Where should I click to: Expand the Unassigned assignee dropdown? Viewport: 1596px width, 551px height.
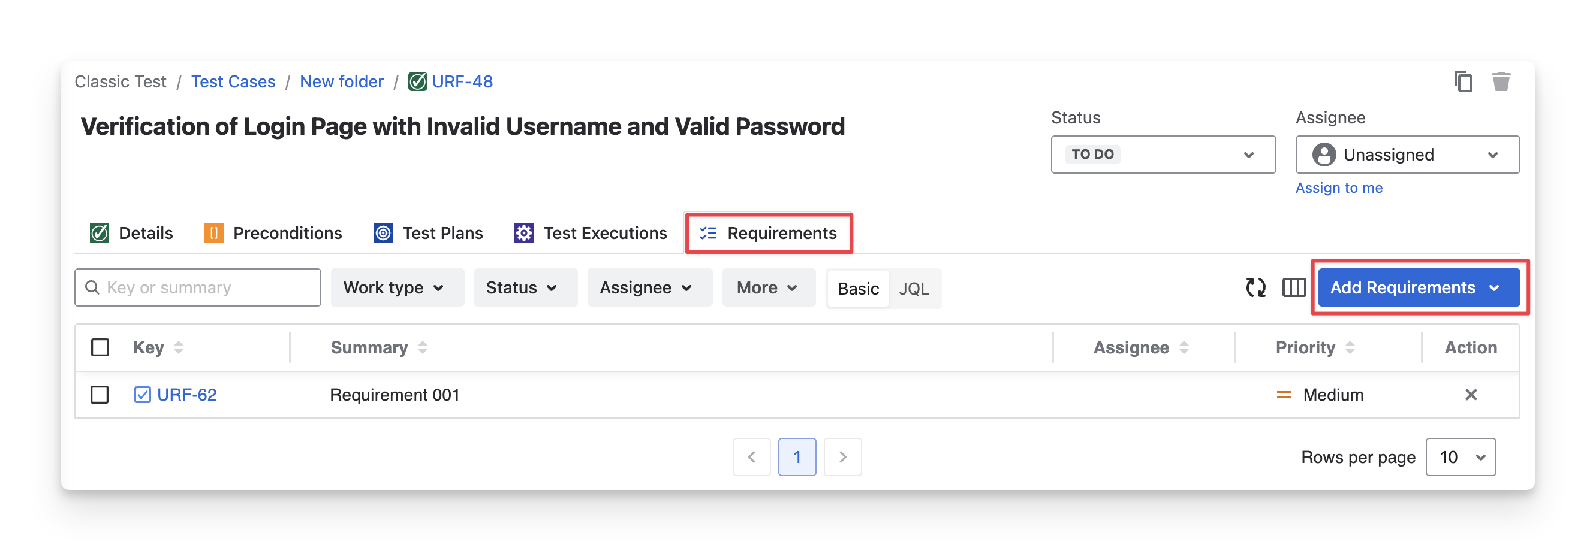(1407, 154)
